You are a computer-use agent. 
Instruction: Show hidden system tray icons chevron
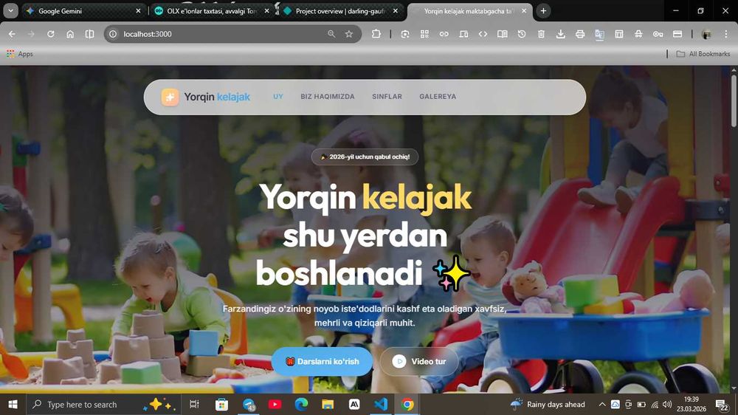[x=602, y=404]
